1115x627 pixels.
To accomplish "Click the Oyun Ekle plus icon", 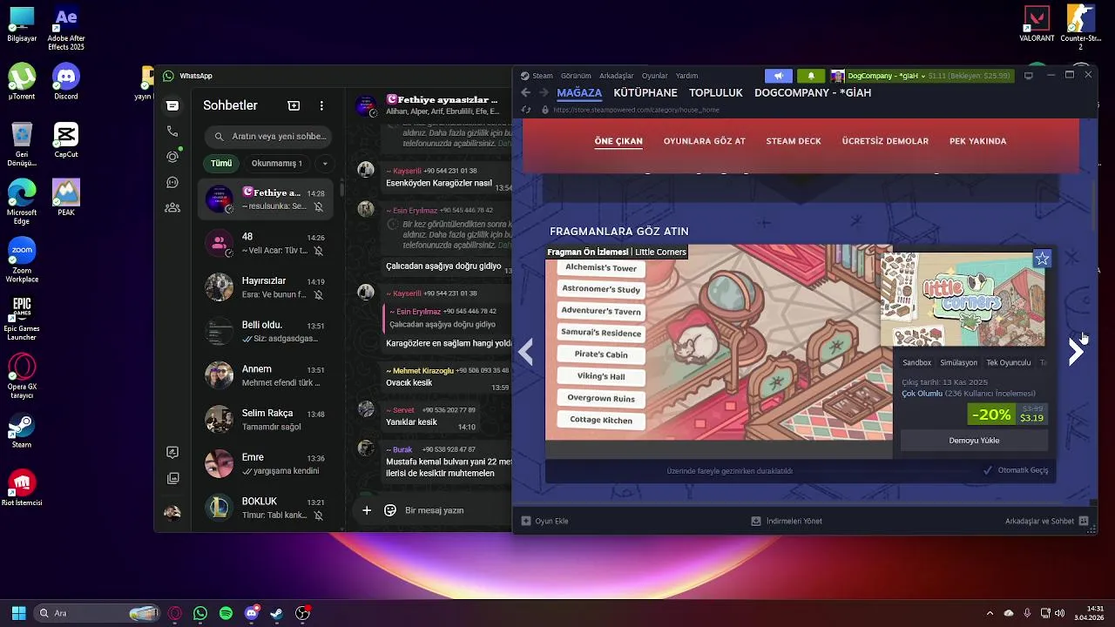I will pyautogui.click(x=525, y=521).
